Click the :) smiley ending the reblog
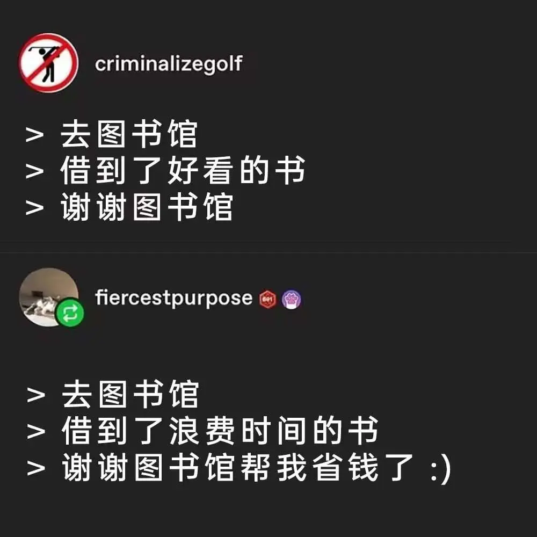Viewport: 537px width, 537px height. pos(440,469)
